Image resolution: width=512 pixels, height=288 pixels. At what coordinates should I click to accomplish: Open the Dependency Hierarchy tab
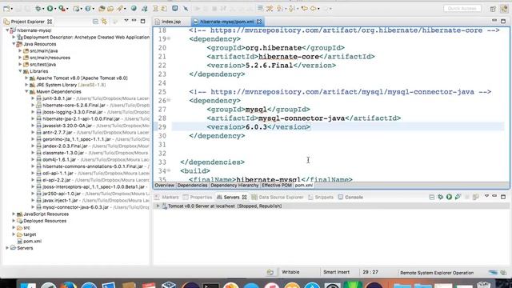point(234,186)
